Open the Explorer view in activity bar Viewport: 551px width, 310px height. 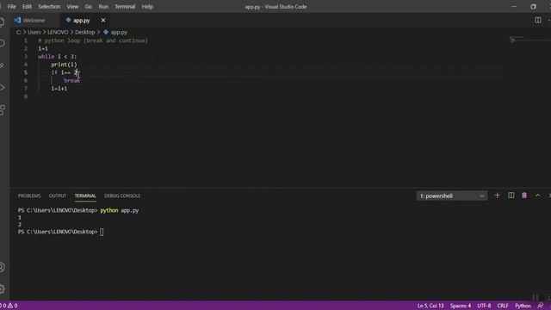point(2,22)
